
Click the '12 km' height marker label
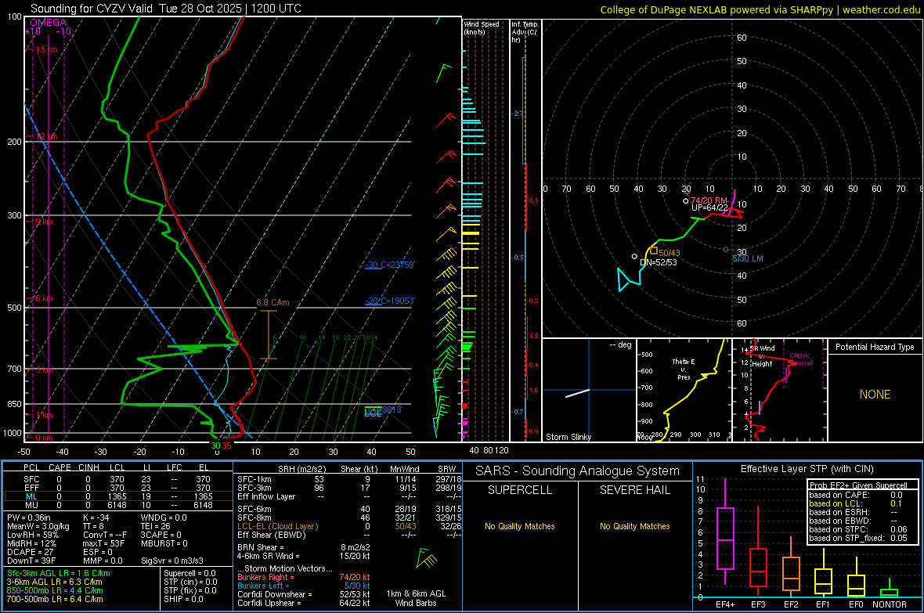point(46,136)
